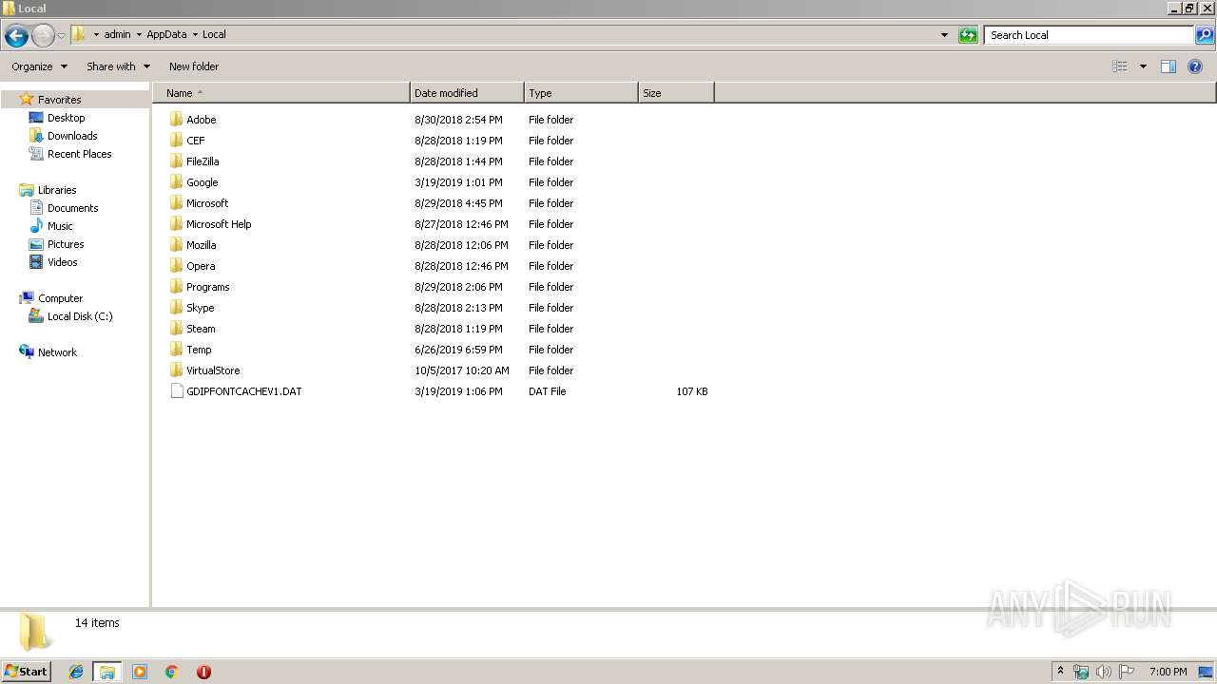This screenshot has height=684, width=1217.
Task: Open the address bar history dropdown
Action: [x=944, y=35]
